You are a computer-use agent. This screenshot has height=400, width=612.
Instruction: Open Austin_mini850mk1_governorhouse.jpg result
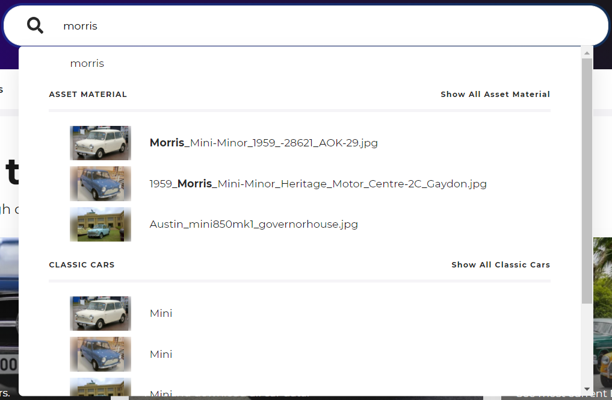(254, 224)
